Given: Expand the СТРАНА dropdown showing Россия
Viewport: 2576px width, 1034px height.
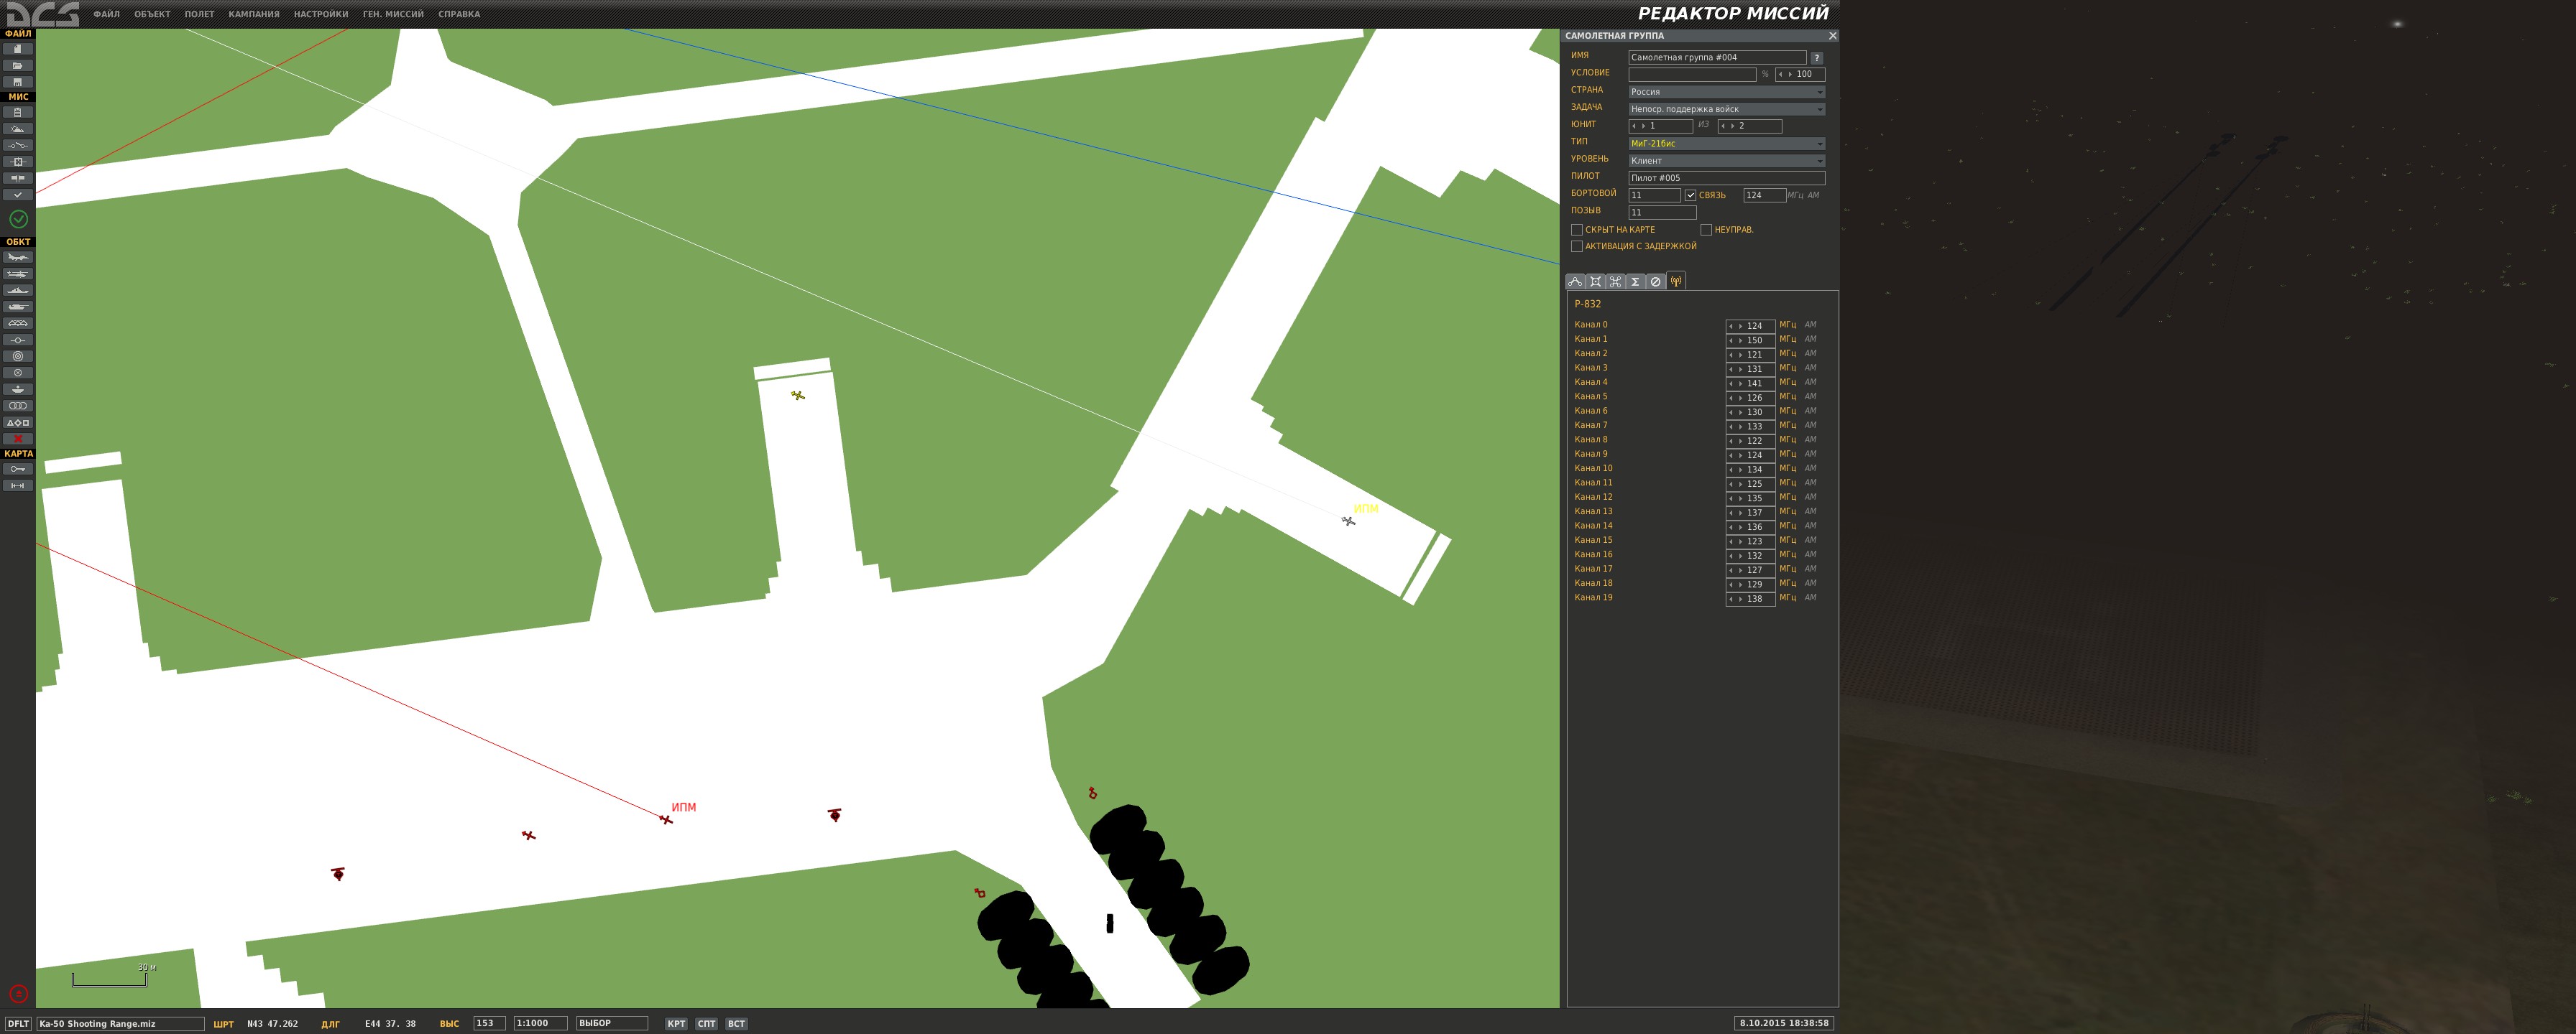Looking at the screenshot, I should (1726, 92).
